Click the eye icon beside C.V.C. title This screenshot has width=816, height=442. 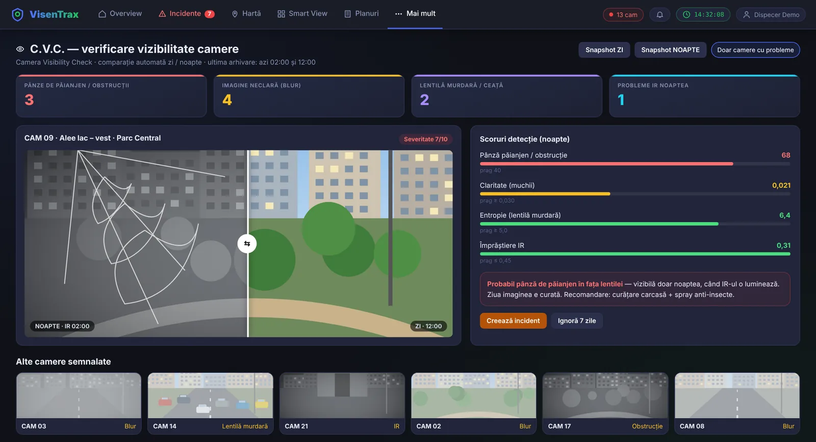pyautogui.click(x=20, y=49)
